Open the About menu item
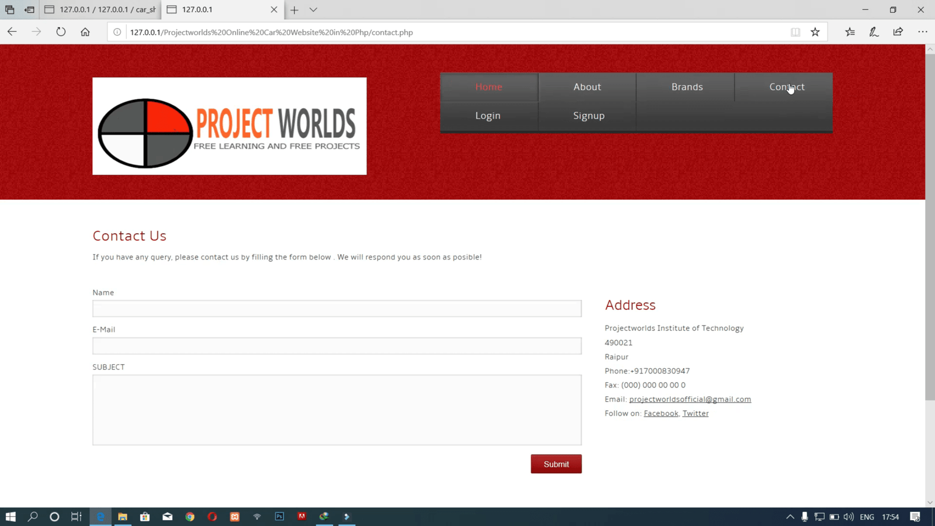Viewport: 935px width, 526px height. point(587,87)
